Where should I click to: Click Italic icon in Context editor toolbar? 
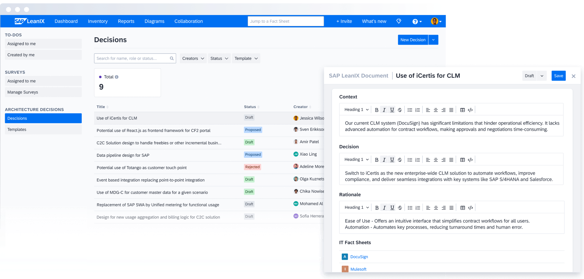click(384, 110)
